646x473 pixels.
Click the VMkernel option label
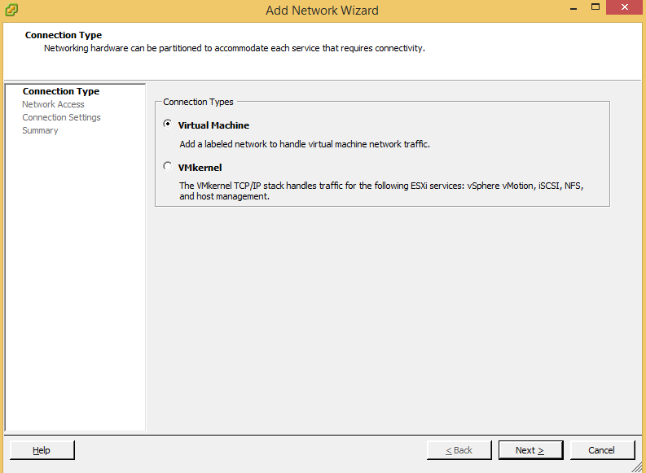(x=200, y=168)
